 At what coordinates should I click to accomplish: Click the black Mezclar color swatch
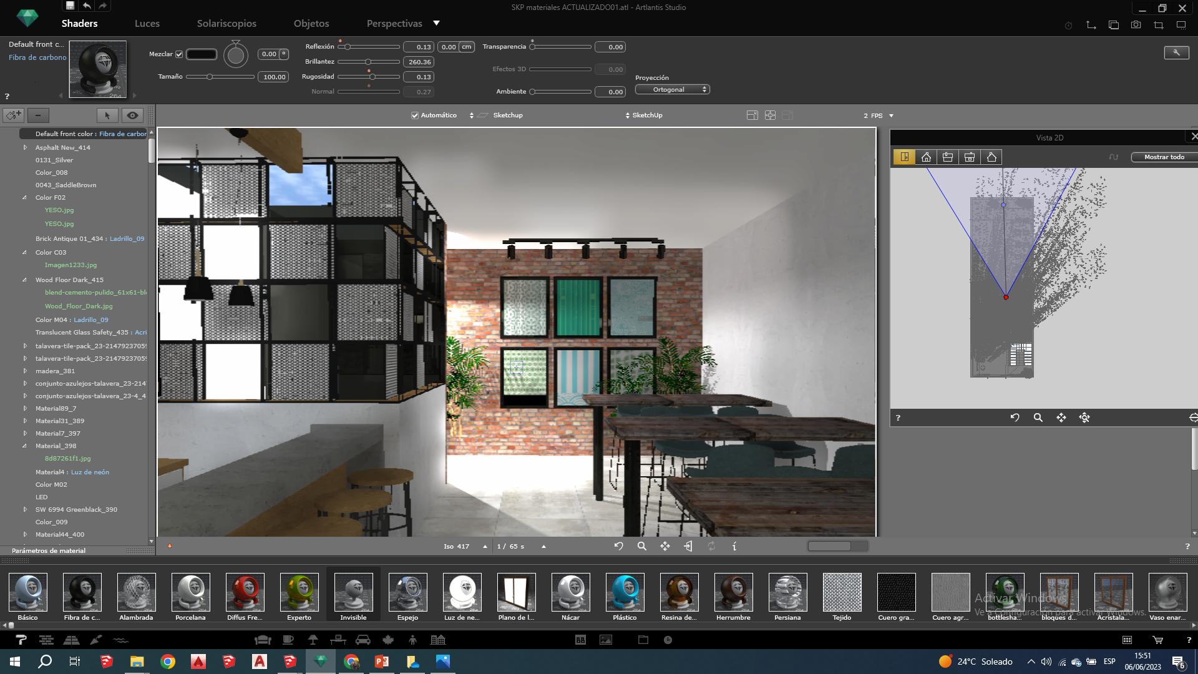(202, 54)
